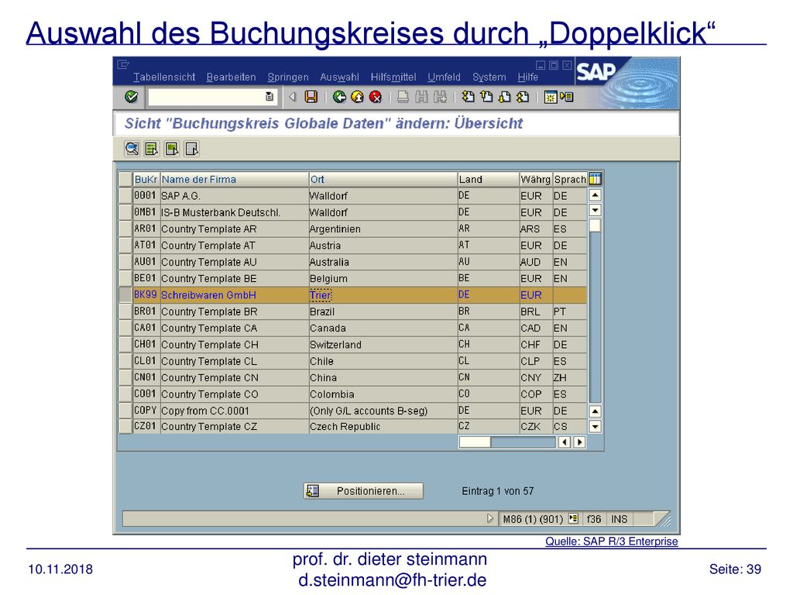Click page down arrow beside CZ01 row

596,427
